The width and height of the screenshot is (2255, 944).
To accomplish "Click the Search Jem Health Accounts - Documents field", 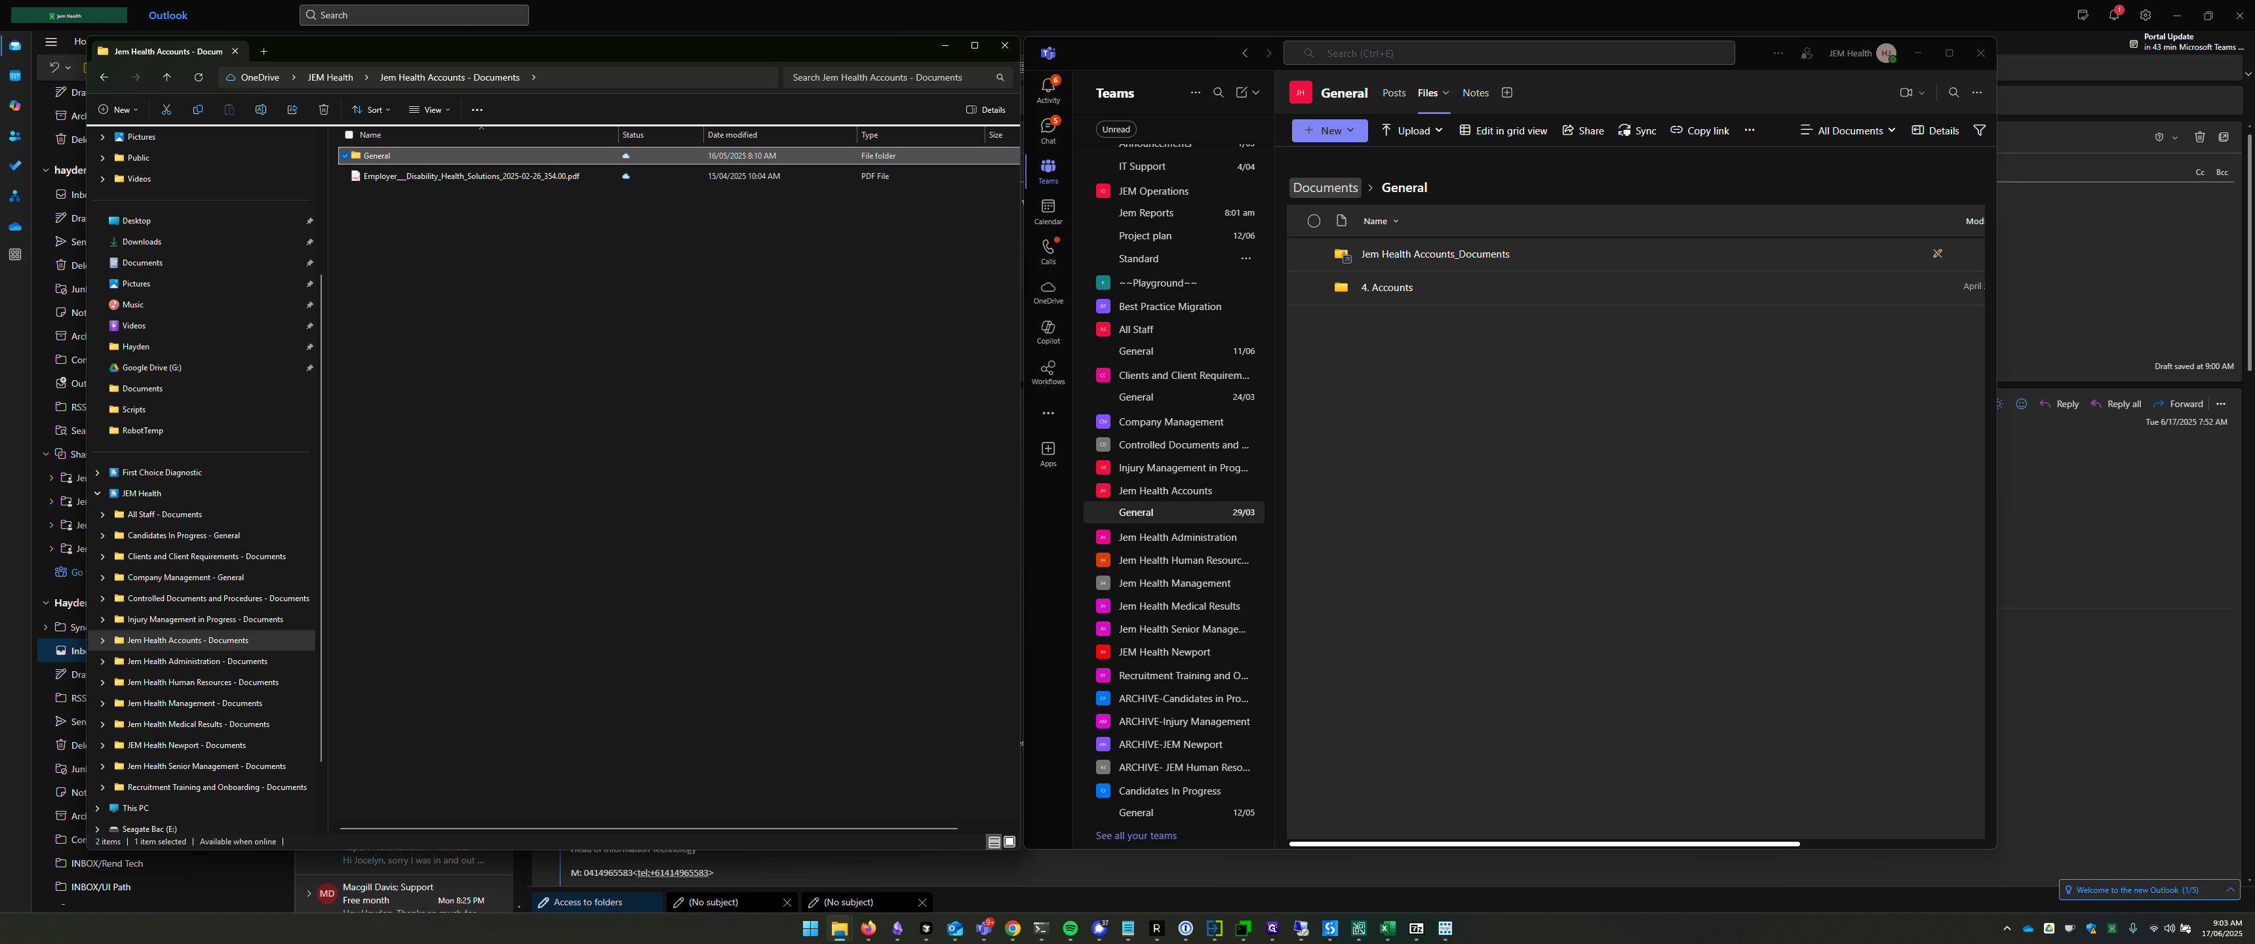I will tap(897, 77).
